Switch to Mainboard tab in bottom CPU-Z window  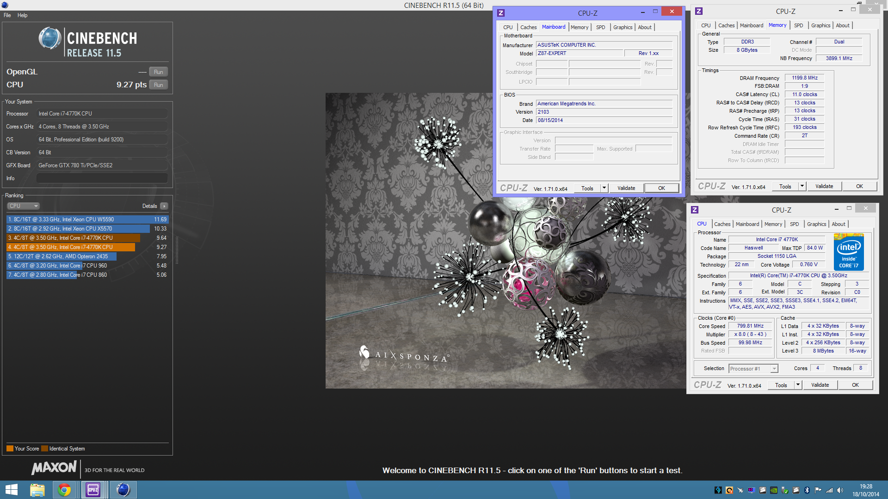coord(747,224)
